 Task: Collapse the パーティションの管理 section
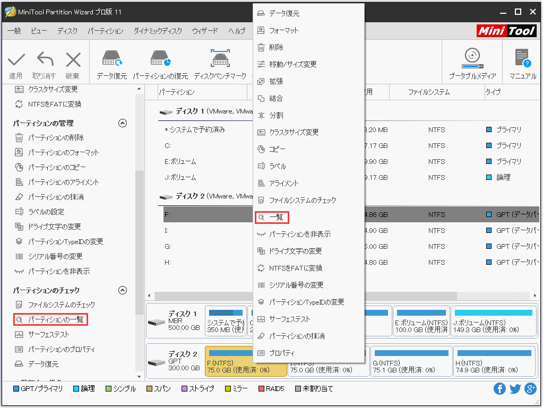123,123
